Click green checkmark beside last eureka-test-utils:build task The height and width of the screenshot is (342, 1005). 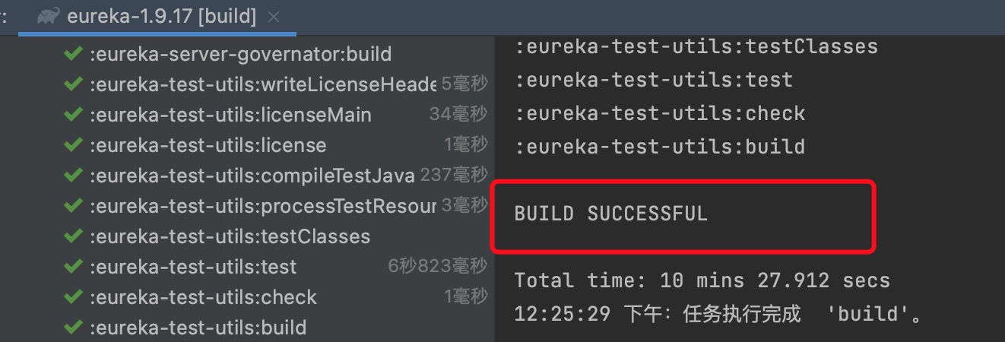pos(73,328)
